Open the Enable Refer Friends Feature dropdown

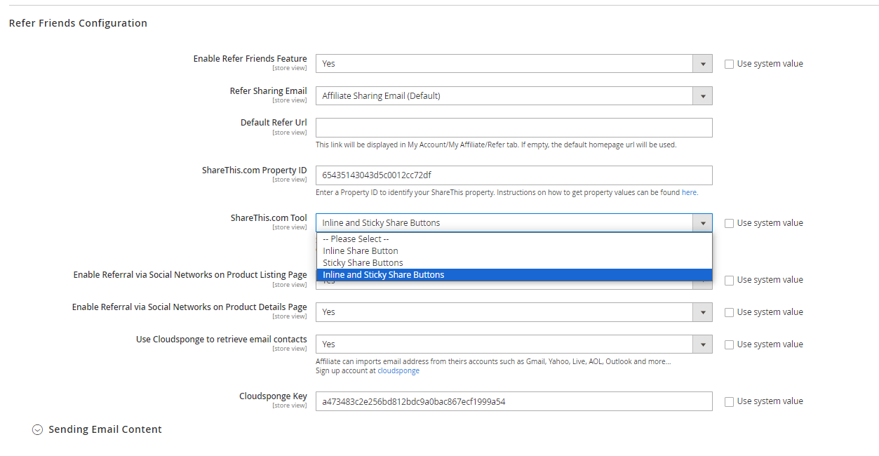pyautogui.click(x=514, y=64)
